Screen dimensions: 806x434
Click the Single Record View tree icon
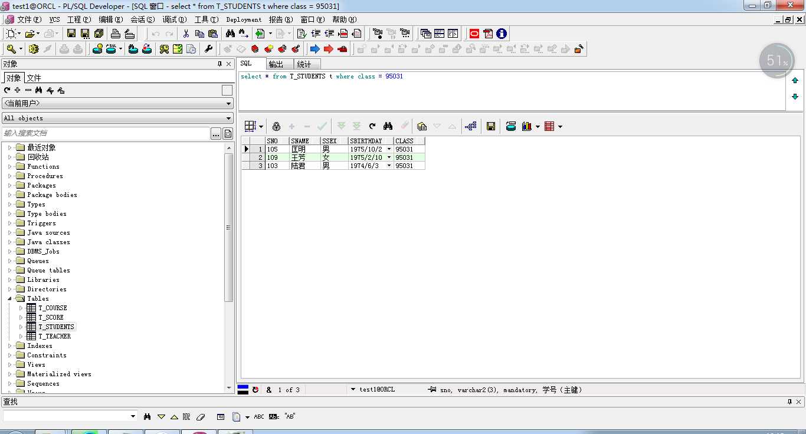tap(470, 126)
